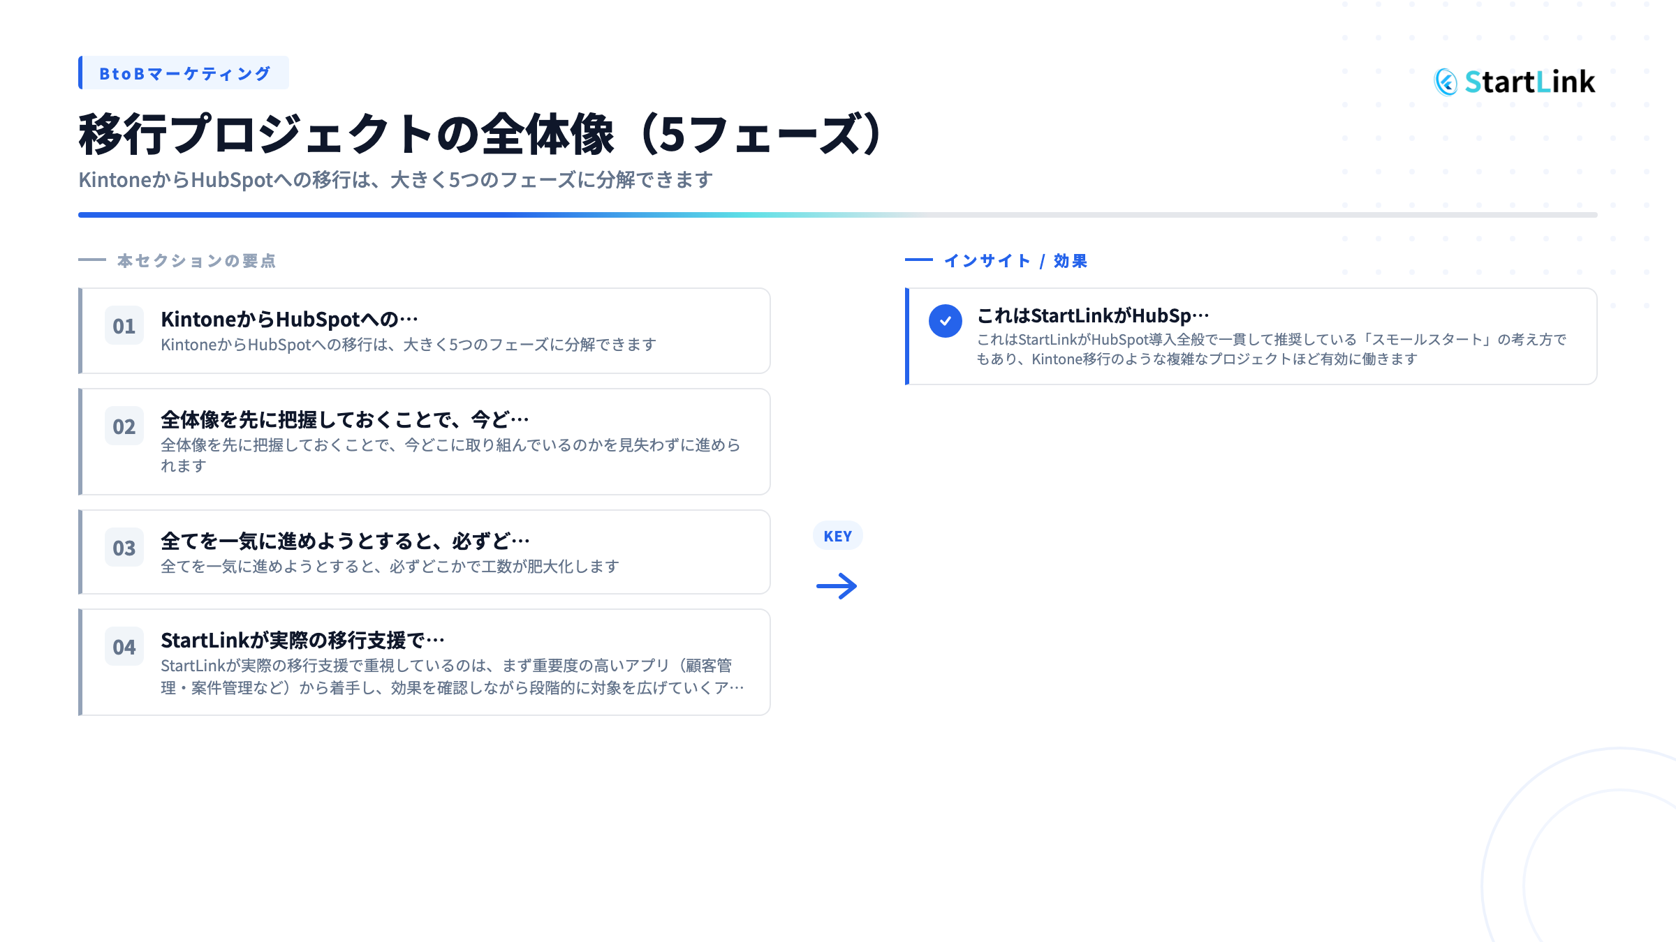This screenshot has height=942, width=1676.
Task: Click insight description about スモールスタート
Action: pos(1271,349)
